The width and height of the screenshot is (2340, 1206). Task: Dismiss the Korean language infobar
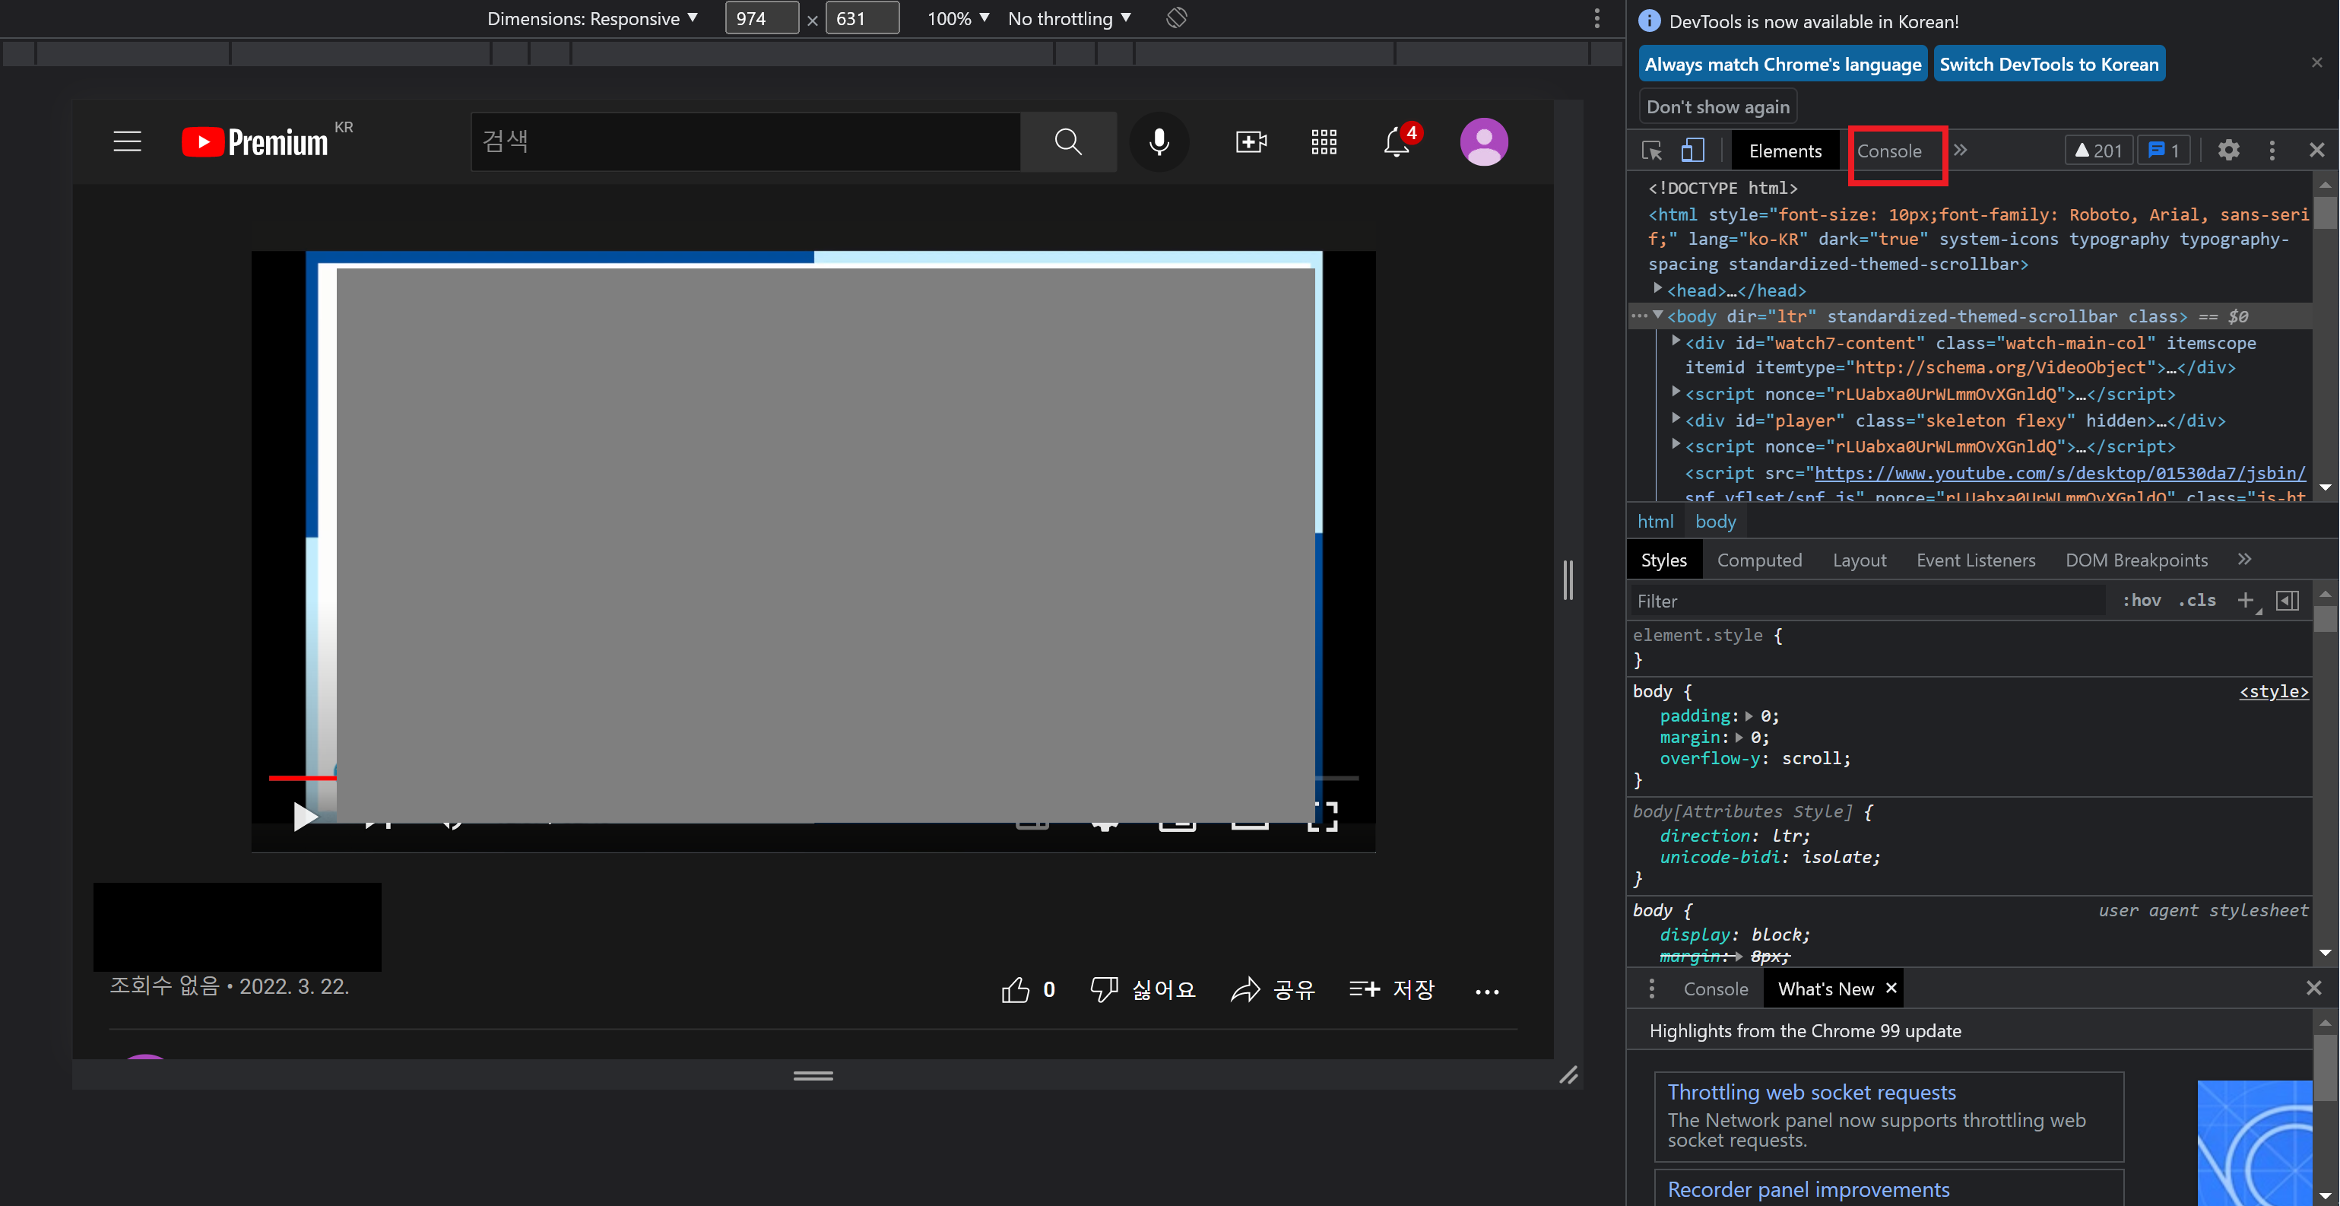[x=2316, y=62]
